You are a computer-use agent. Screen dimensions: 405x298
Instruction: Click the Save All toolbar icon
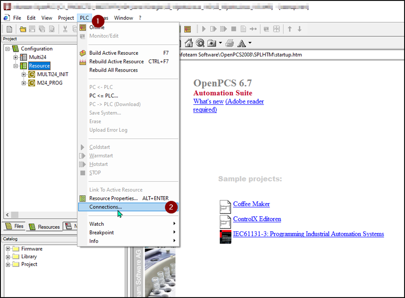42,29
